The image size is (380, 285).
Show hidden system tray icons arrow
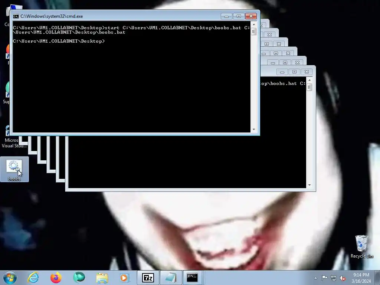315,278
